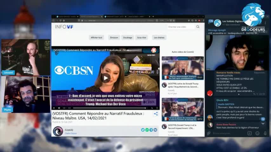
Task: Attach a file with the Telegram paperclip icon
Action: (x=208, y=133)
